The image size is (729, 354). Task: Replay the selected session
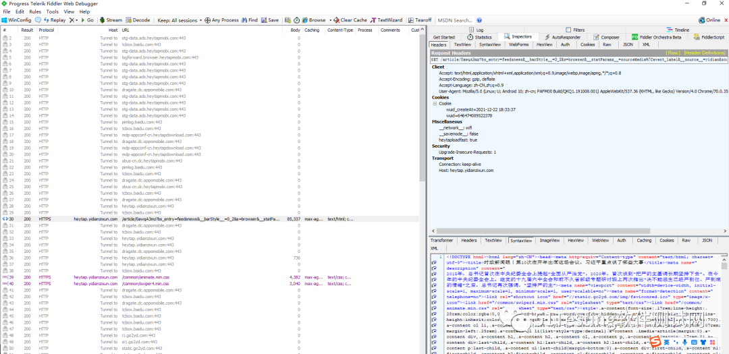pos(54,20)
